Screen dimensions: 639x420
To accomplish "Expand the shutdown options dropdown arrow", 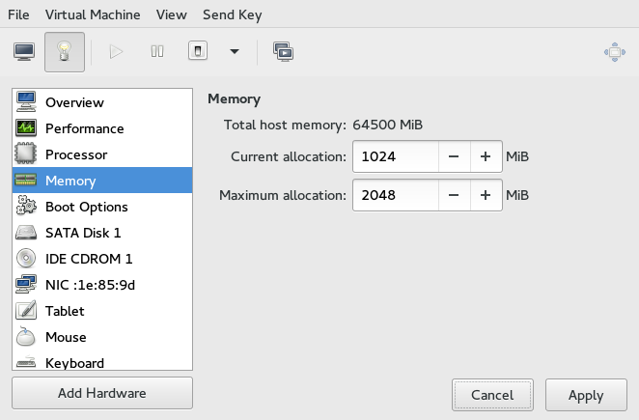I will click(x=234, y=51).
